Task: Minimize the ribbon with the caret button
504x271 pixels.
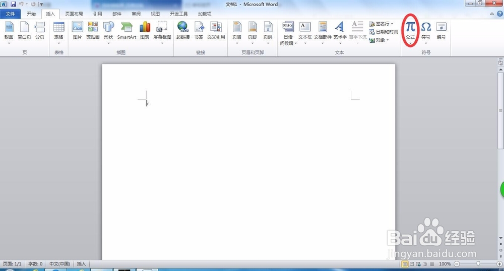Action: pos(492,14)
